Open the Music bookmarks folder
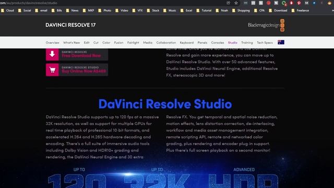Image resolution: width=334 pixels, height=188 pixels. click(170, 10)
